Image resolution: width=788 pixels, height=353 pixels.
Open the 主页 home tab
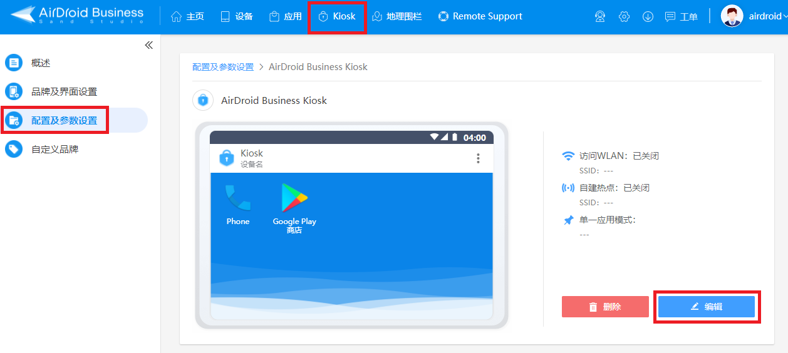(x=187, y=16)
